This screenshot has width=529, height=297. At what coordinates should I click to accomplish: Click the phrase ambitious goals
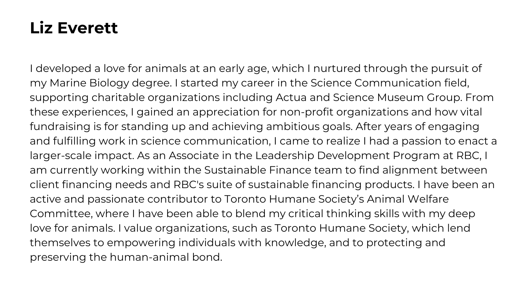309,126
